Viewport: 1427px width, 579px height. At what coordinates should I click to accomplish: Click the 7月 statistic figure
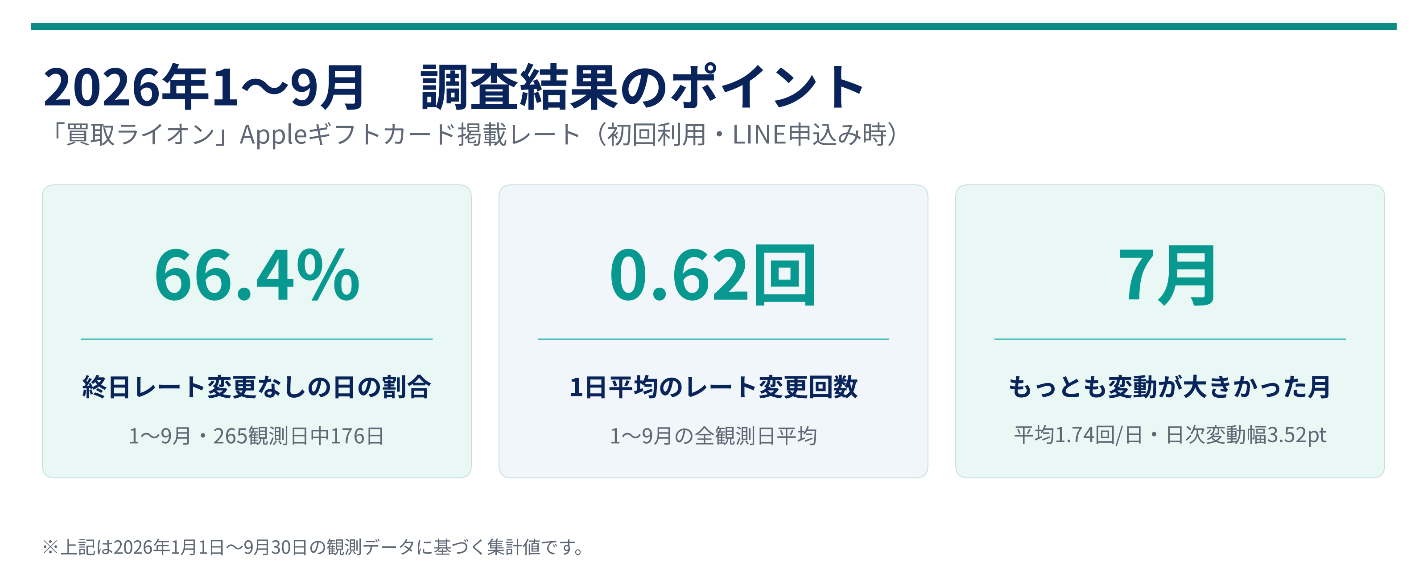pos(1168,275)
